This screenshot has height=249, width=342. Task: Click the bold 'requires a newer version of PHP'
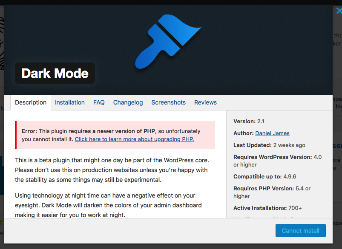112,131
